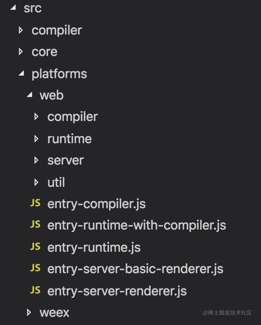Collapse the src folder arrow
Image resolution: width=261 pixels, height=325 pixels.
(13, 7)
